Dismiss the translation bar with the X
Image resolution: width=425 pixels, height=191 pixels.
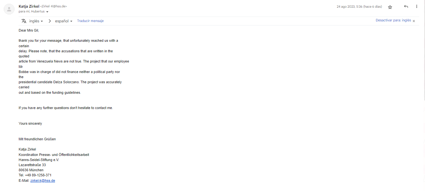tap(414, 21)
